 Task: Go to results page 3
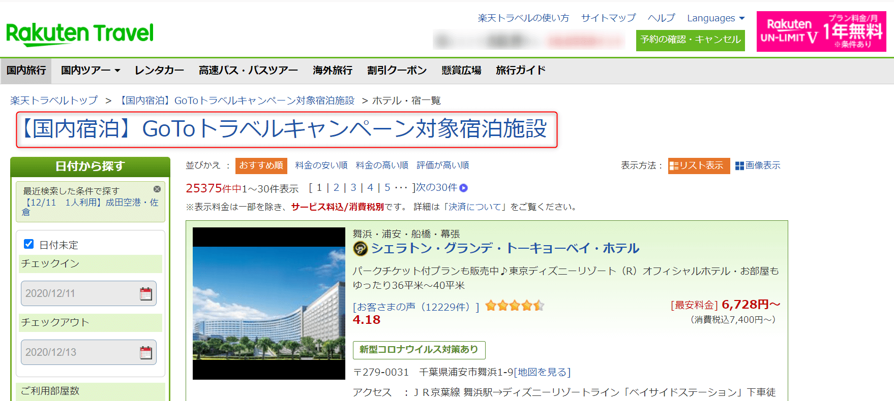tap(353, 188)
